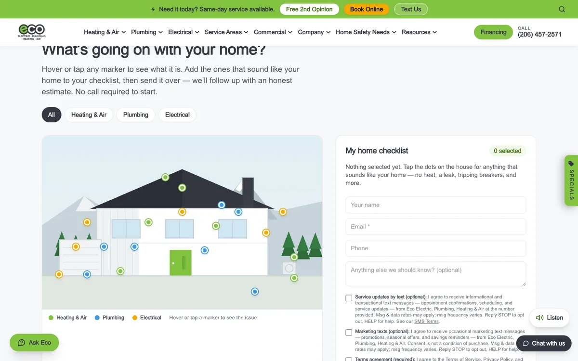Click the Listen speaker button
Screen dimensions: 578x361
point(550,318)
